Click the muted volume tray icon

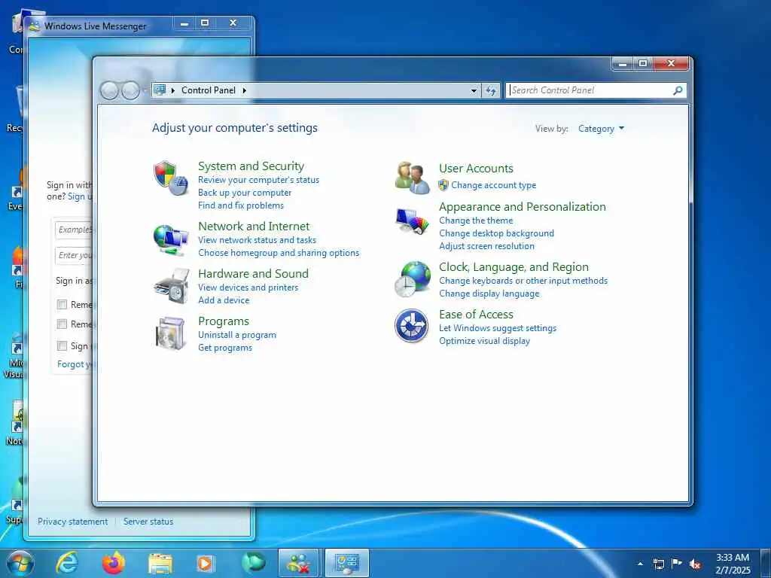click(695, 564)
